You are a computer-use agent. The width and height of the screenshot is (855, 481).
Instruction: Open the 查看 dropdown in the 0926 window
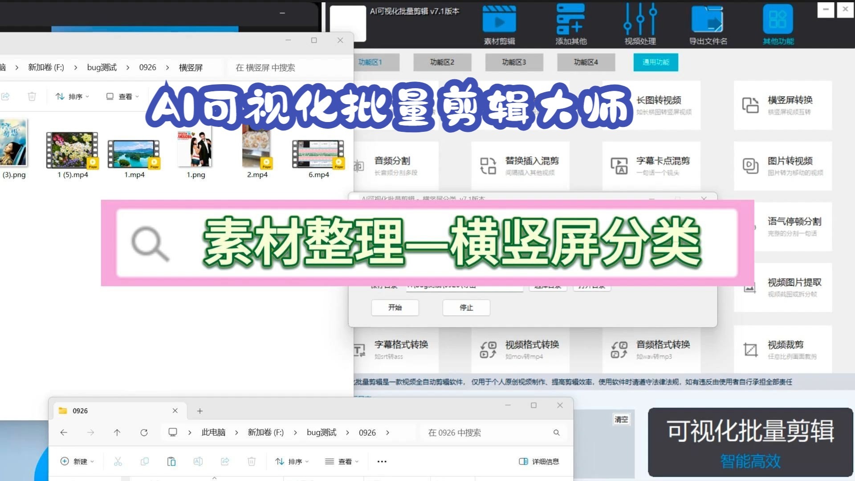(x=342, y=461)
